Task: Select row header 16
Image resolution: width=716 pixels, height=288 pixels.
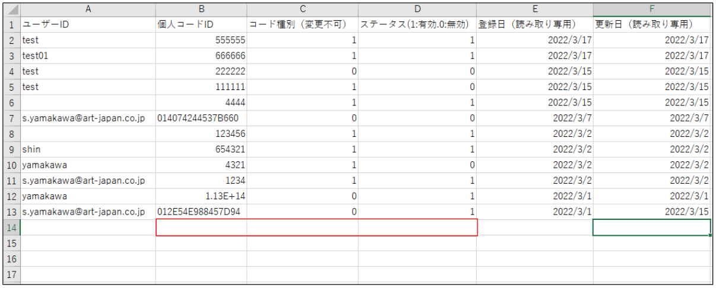Action: click(x=12, y=258)
